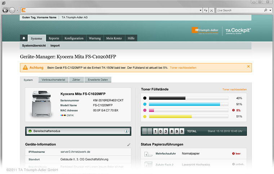This screenshot has width=274, height=174.
Task: Click the Guten Tag, Vorname Name text
Action: (x=39, y=17)
